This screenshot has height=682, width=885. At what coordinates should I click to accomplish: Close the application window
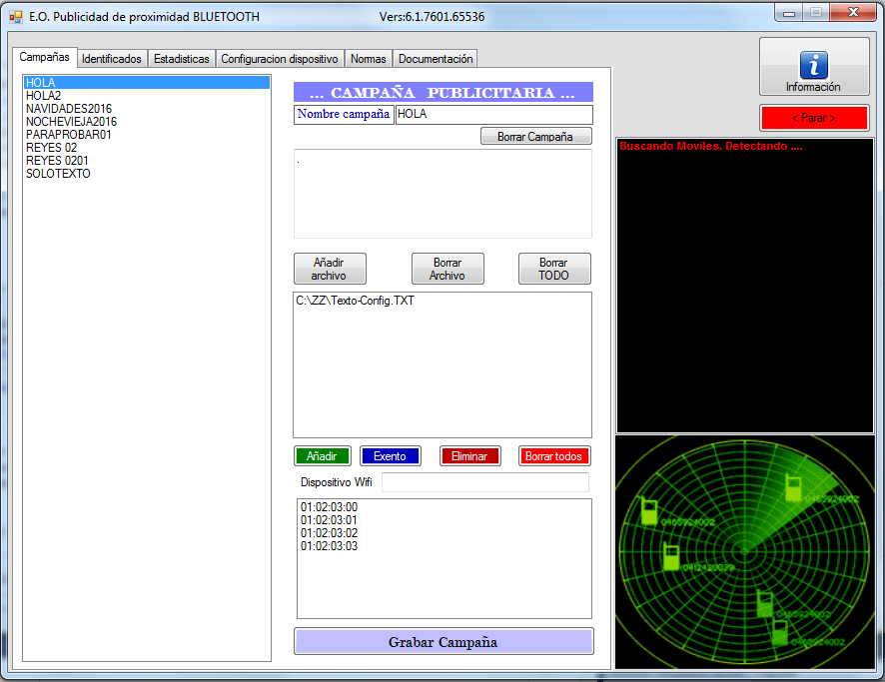pos(853,12)
